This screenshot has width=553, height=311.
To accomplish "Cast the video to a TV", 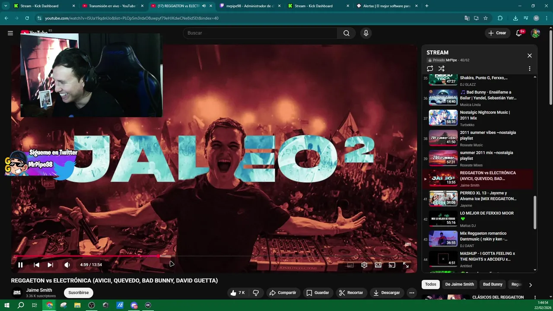I will [x=392, y=265].
